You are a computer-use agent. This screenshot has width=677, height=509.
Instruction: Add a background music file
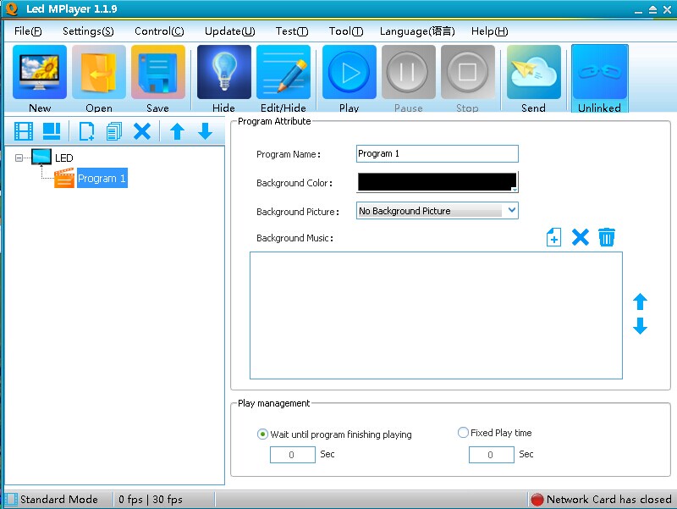point(553,237)
